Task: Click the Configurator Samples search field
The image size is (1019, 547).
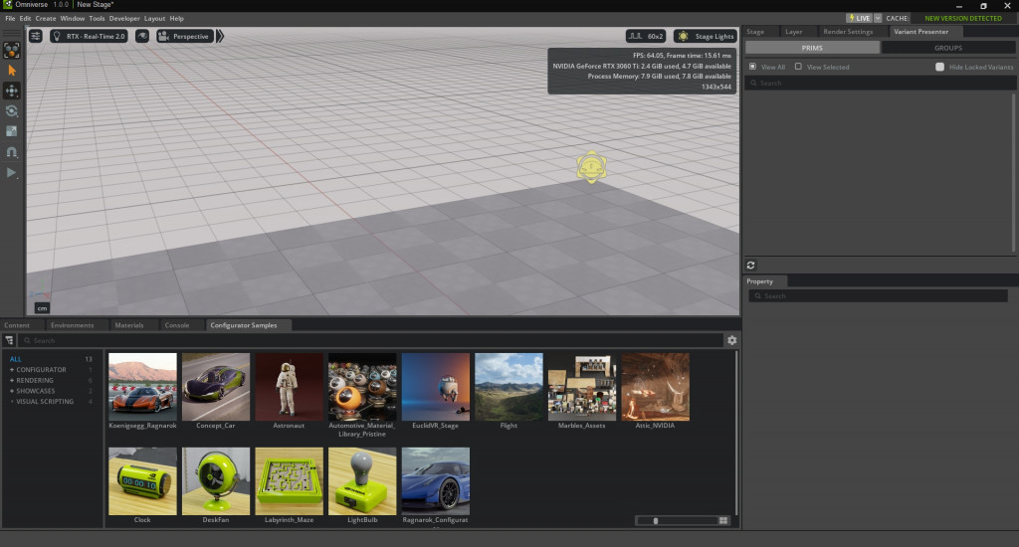Action: (x=370, y=340)
